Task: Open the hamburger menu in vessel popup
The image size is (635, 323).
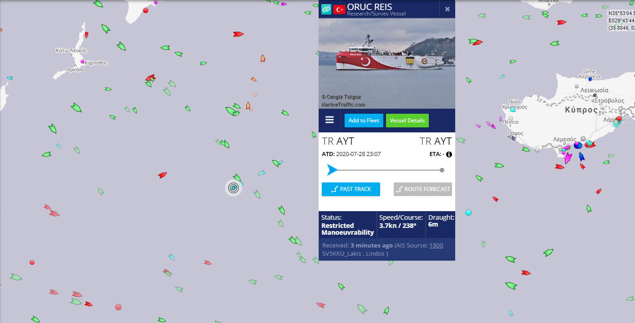Action: (x=330, y=120)
